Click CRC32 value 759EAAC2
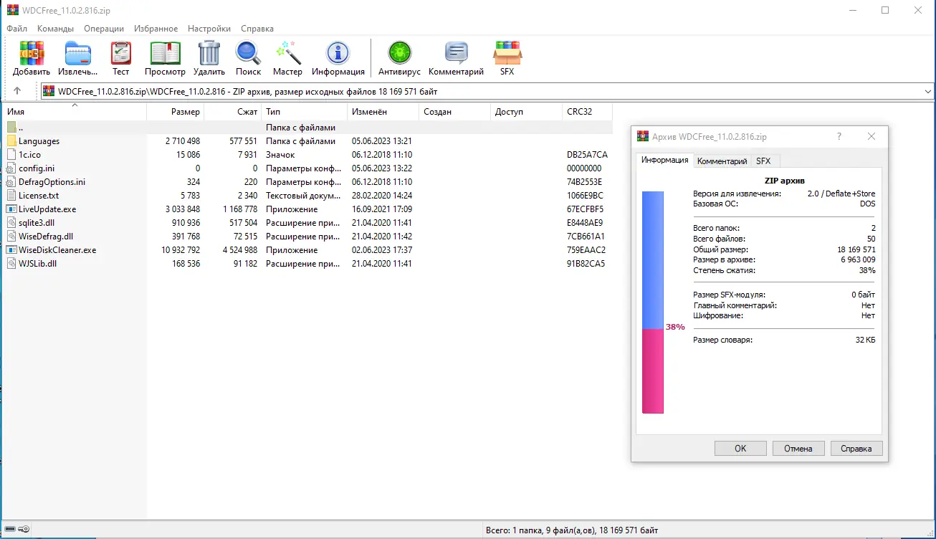Image resolution: width=936 pixels, height=539 pixels. pyautogui.click(x=586, y=250)
